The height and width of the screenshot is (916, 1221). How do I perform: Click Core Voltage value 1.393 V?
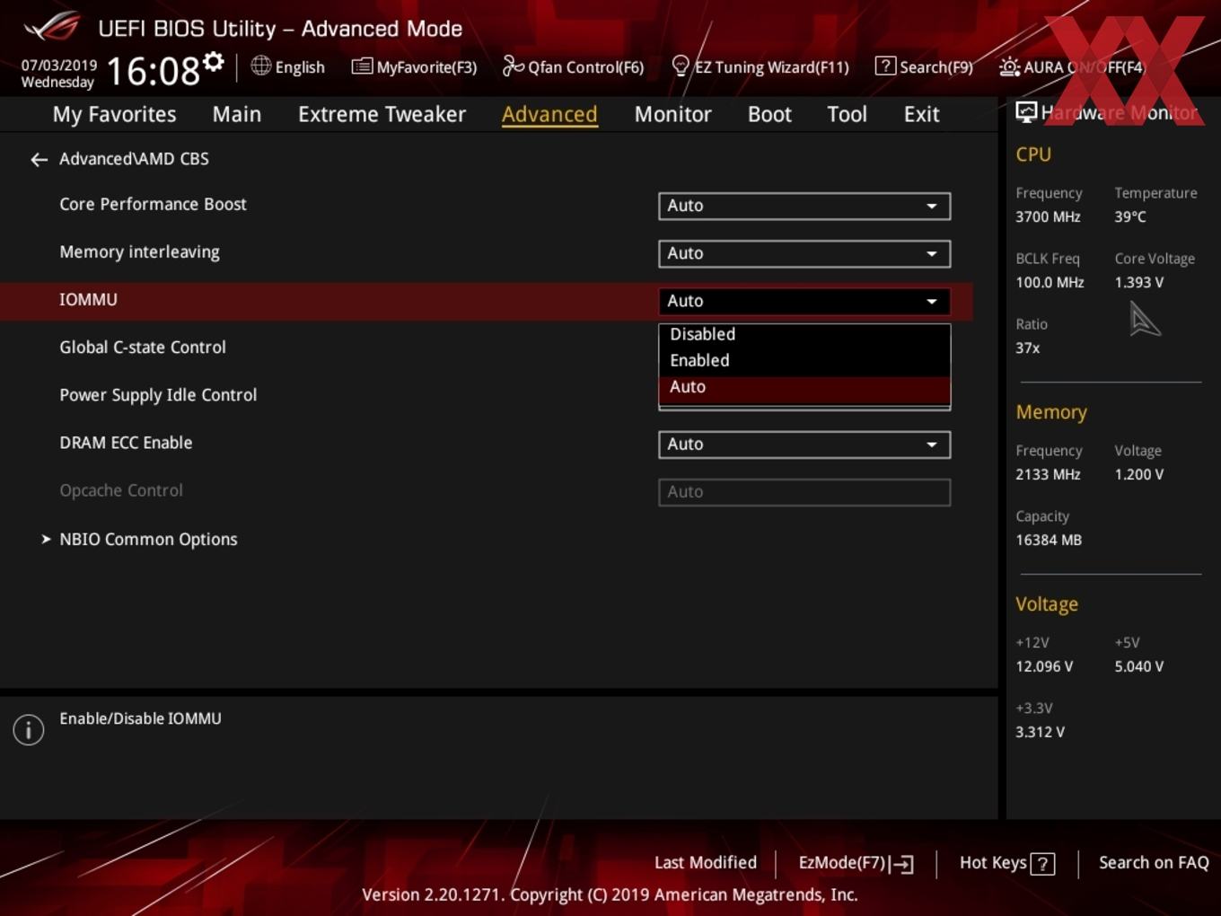[1138, 283]
